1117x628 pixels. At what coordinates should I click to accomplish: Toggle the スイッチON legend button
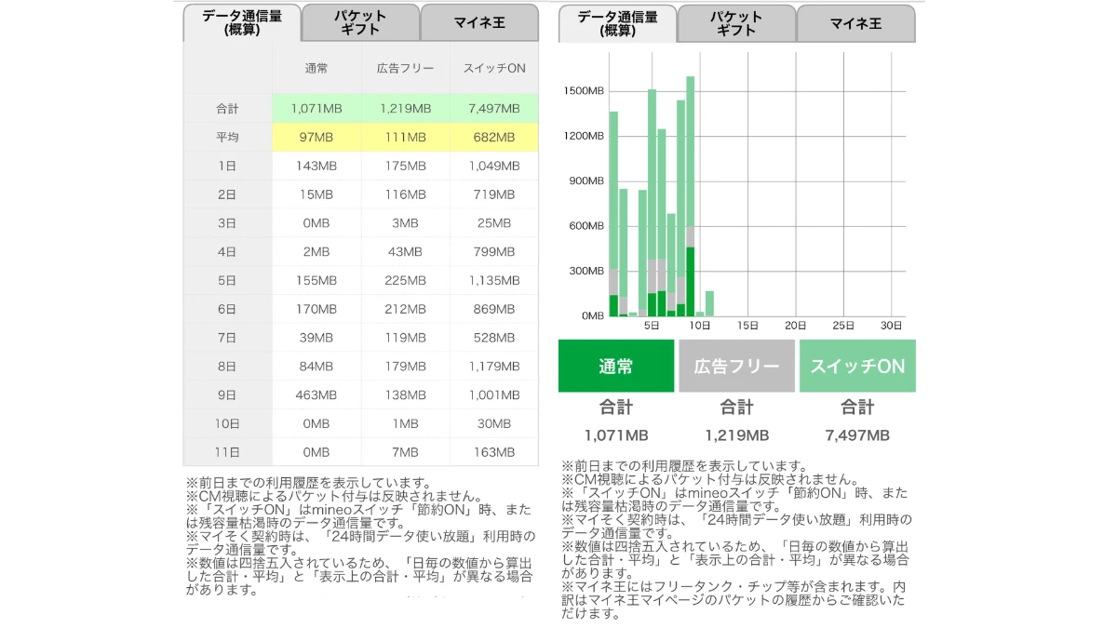click(x=857, y=366)
